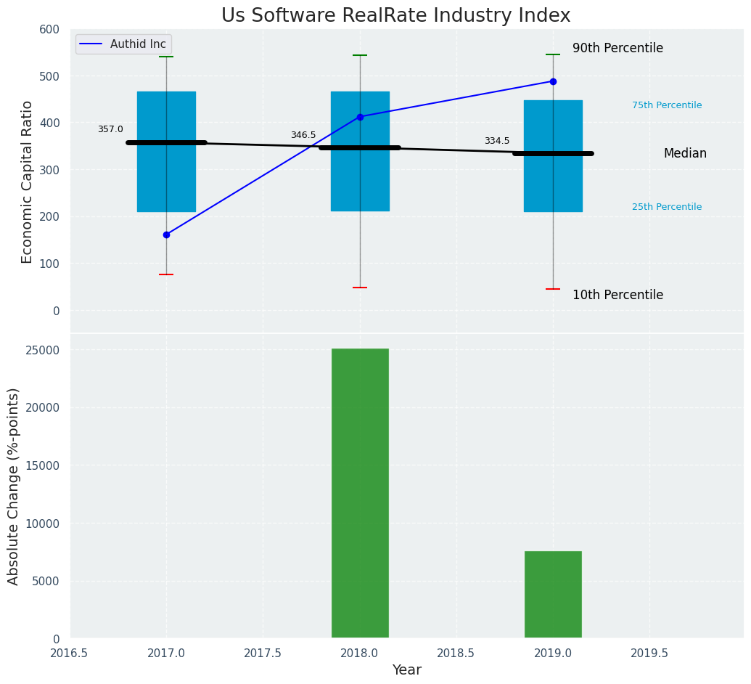
Task: Click the chart title Us Software RealRate
Action: coord(395,16)
